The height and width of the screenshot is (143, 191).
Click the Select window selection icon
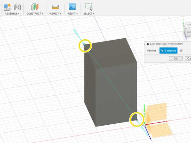pyautogui.click(x=89, y=7)
